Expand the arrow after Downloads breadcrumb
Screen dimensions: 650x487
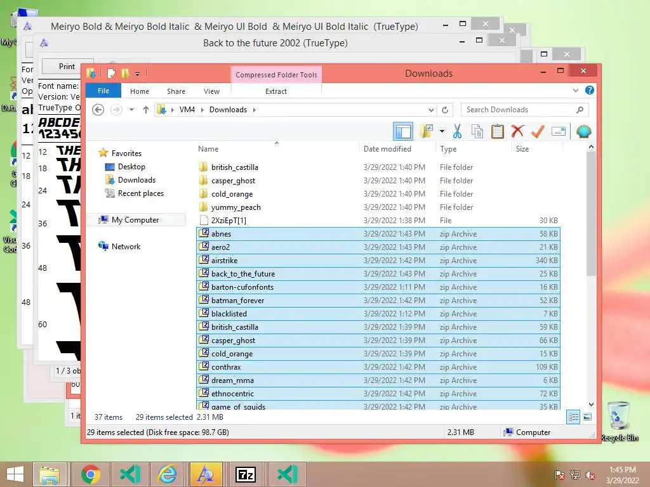click(254, 110)
